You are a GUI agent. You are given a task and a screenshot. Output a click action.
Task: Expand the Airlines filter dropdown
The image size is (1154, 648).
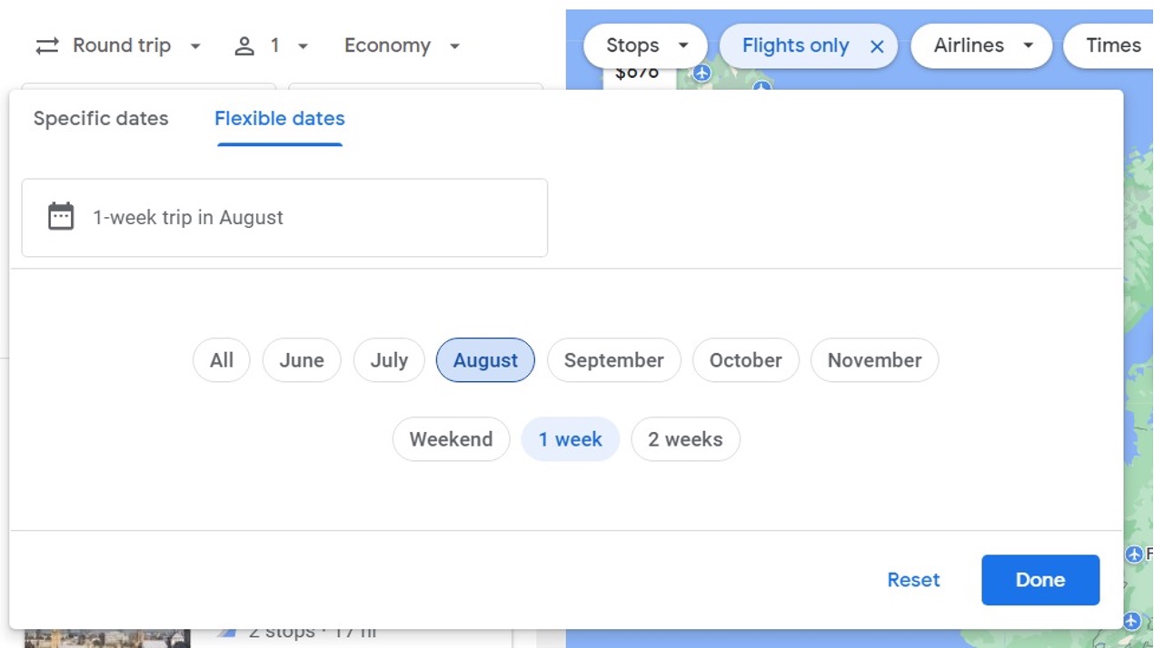(x=980, y=45)
